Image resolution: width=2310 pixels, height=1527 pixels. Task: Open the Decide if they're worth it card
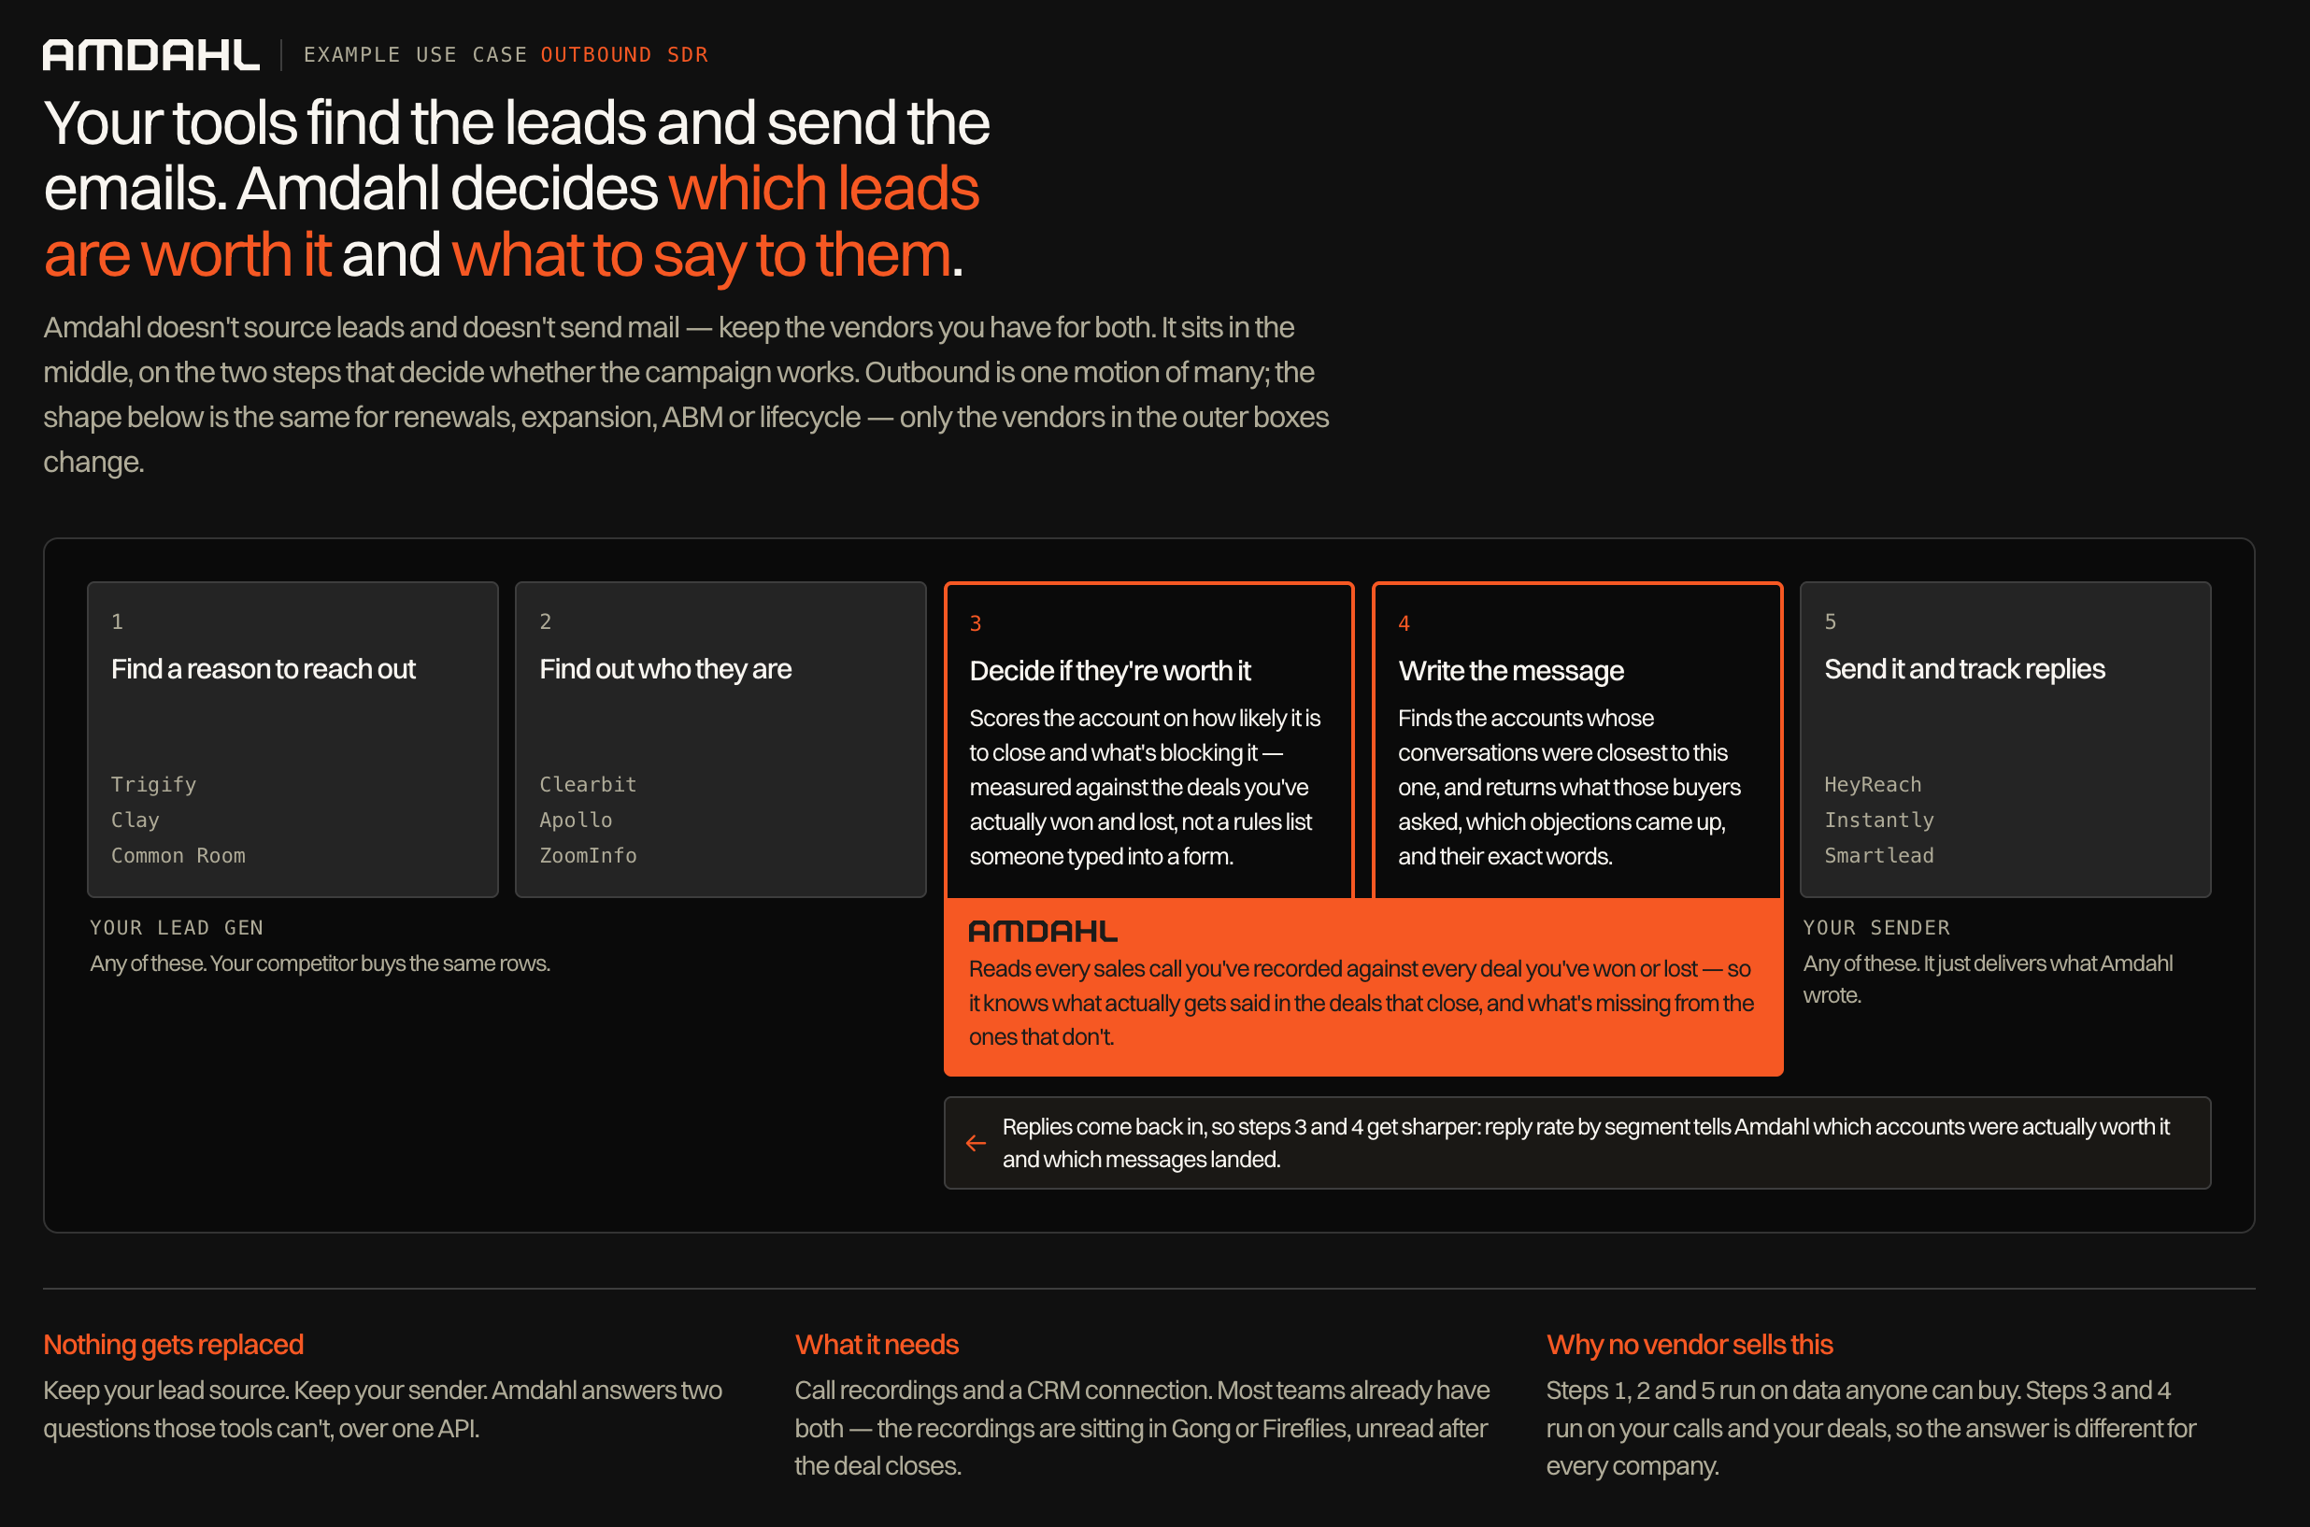1149,740
